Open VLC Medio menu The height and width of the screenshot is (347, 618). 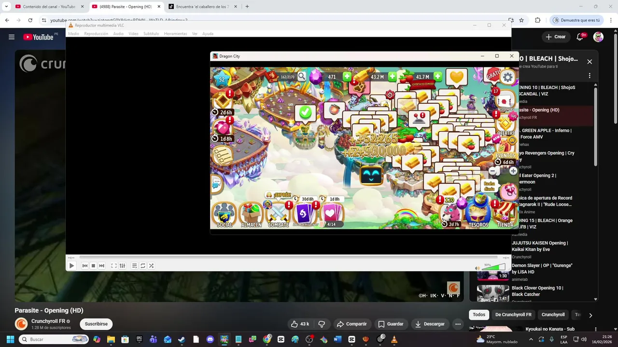click(73, 34)
